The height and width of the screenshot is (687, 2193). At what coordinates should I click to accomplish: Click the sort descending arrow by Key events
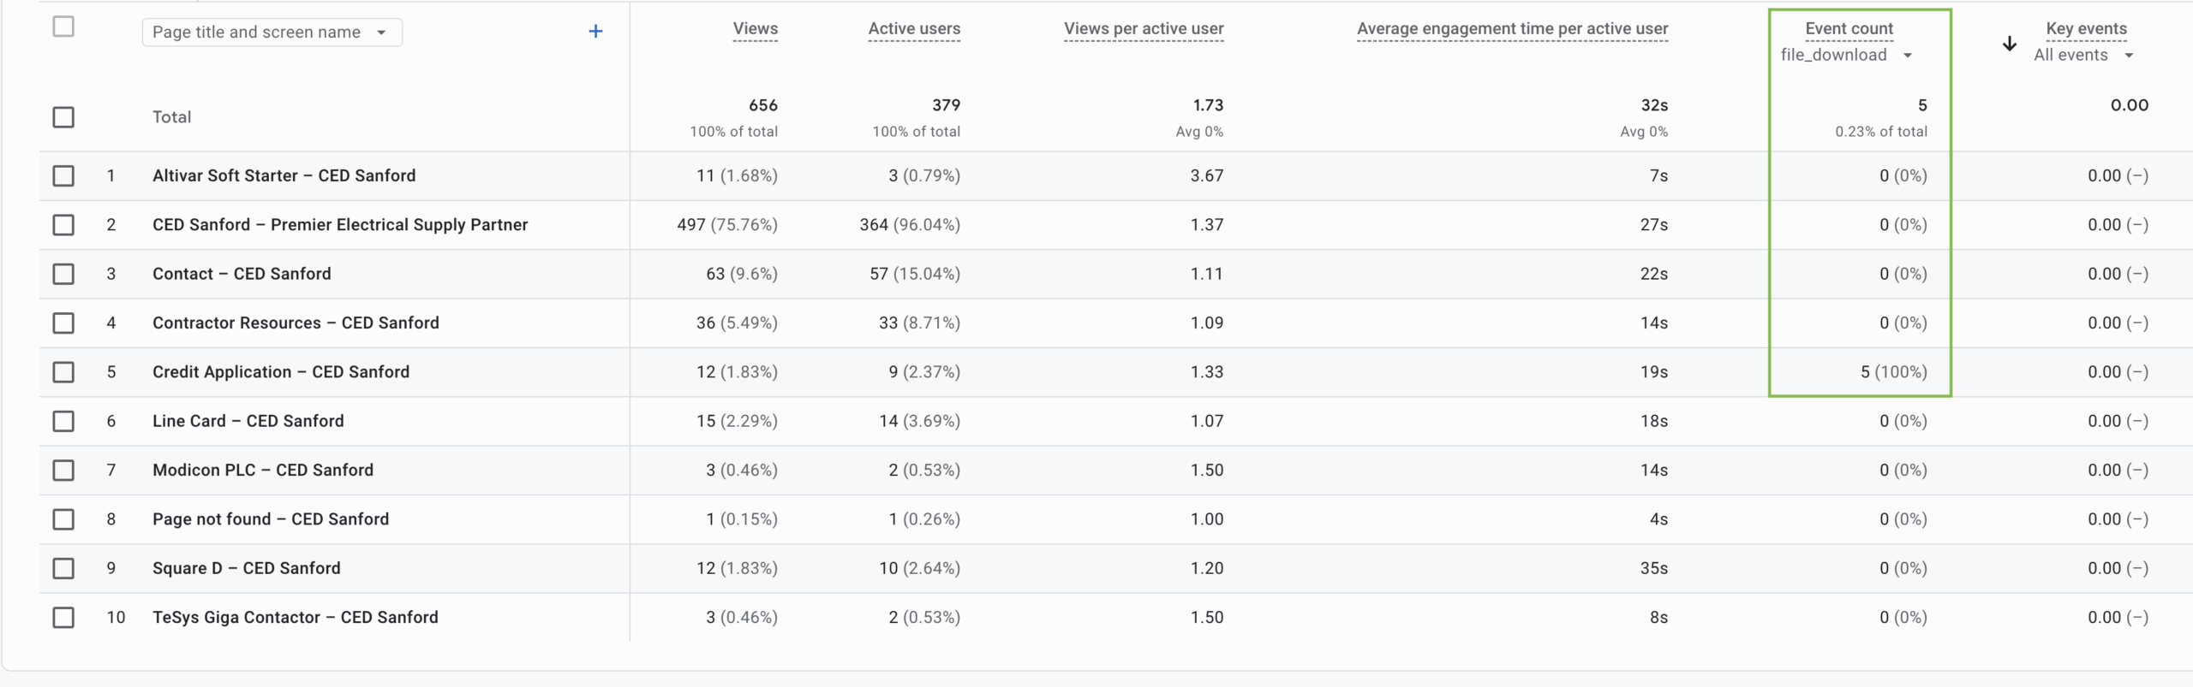2009,44
